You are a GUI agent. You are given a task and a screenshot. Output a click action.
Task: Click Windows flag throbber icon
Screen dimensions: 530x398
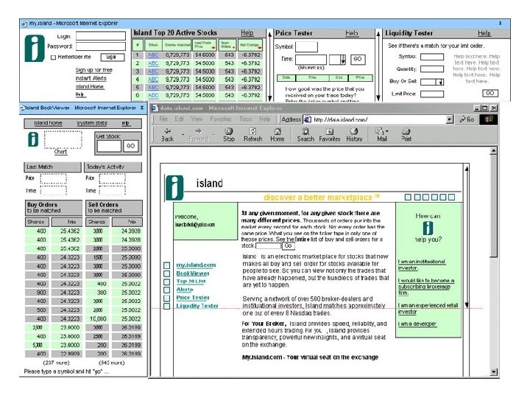[489, 119]
